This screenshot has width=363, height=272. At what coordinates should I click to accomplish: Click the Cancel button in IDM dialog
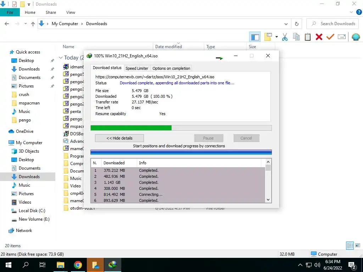pyautogui.click(x=246, y=138)
